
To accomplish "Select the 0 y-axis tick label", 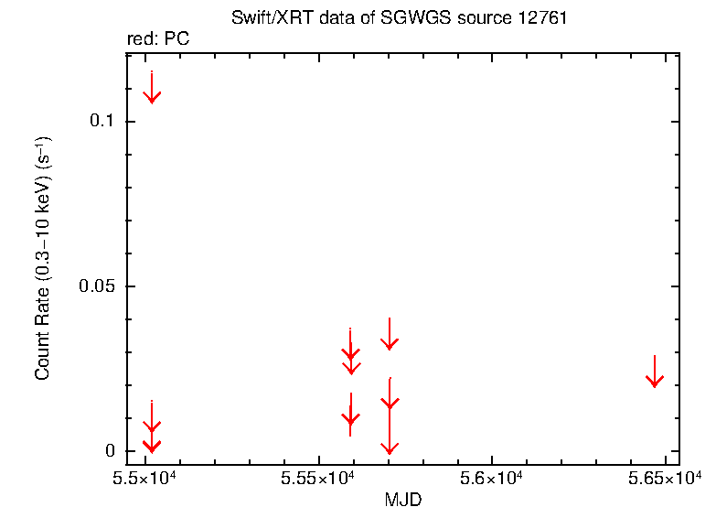I will coord(111,451).
